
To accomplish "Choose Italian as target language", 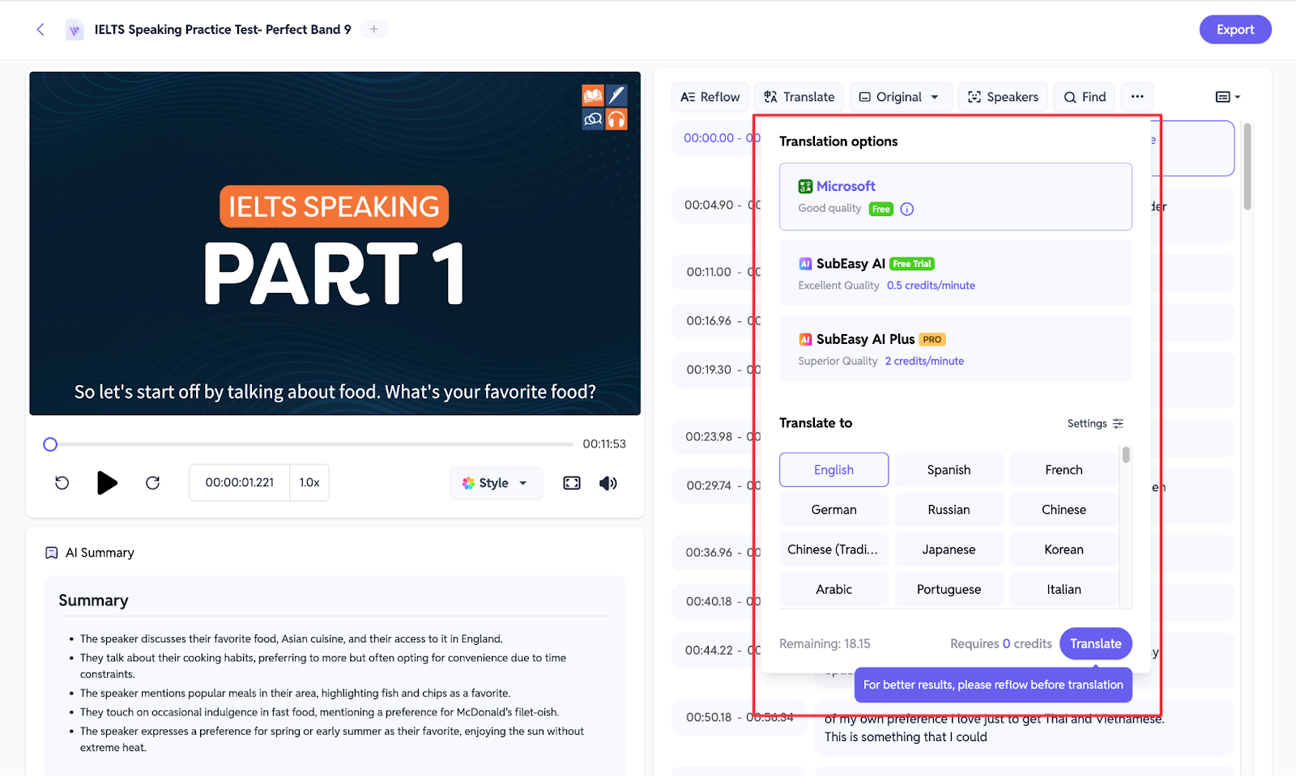I will click(1064, 589).
